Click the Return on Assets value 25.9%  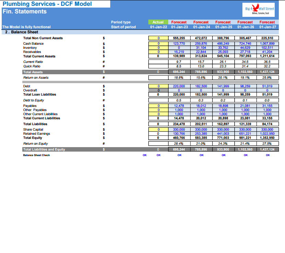(267, 78)
